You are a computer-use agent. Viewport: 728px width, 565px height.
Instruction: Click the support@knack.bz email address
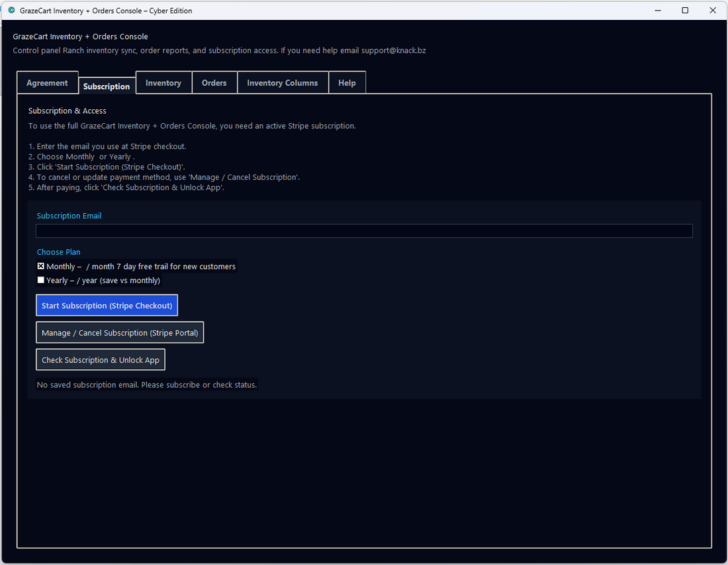coord(394,50)
